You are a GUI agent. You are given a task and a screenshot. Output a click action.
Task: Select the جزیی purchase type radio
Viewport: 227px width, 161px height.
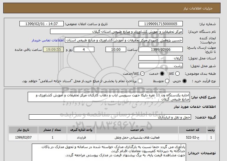[185, 81]
